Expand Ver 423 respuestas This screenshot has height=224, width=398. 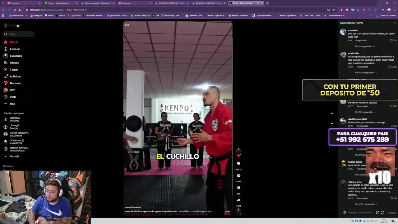(366, 204)
